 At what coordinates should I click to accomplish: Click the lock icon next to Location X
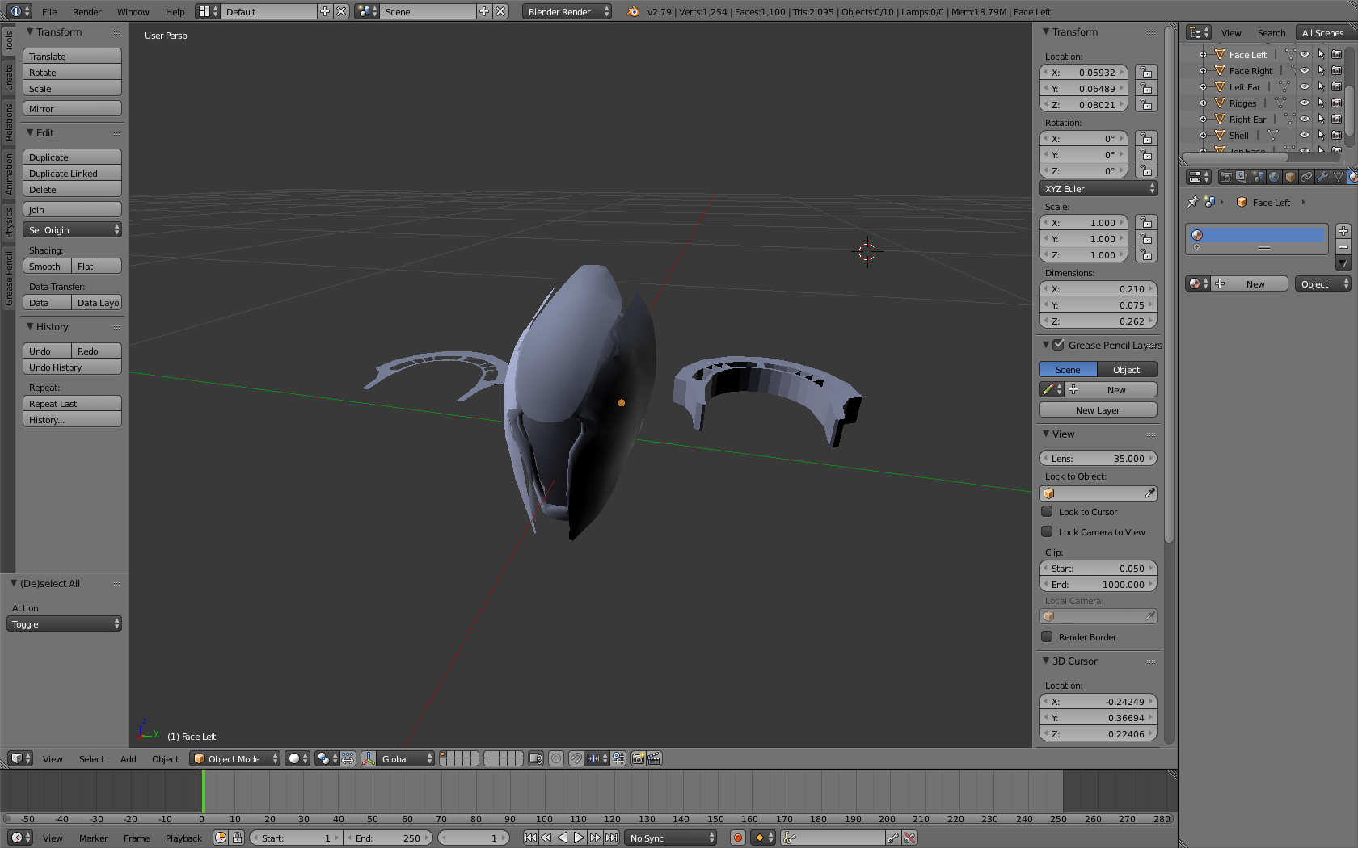point(1146,72)
